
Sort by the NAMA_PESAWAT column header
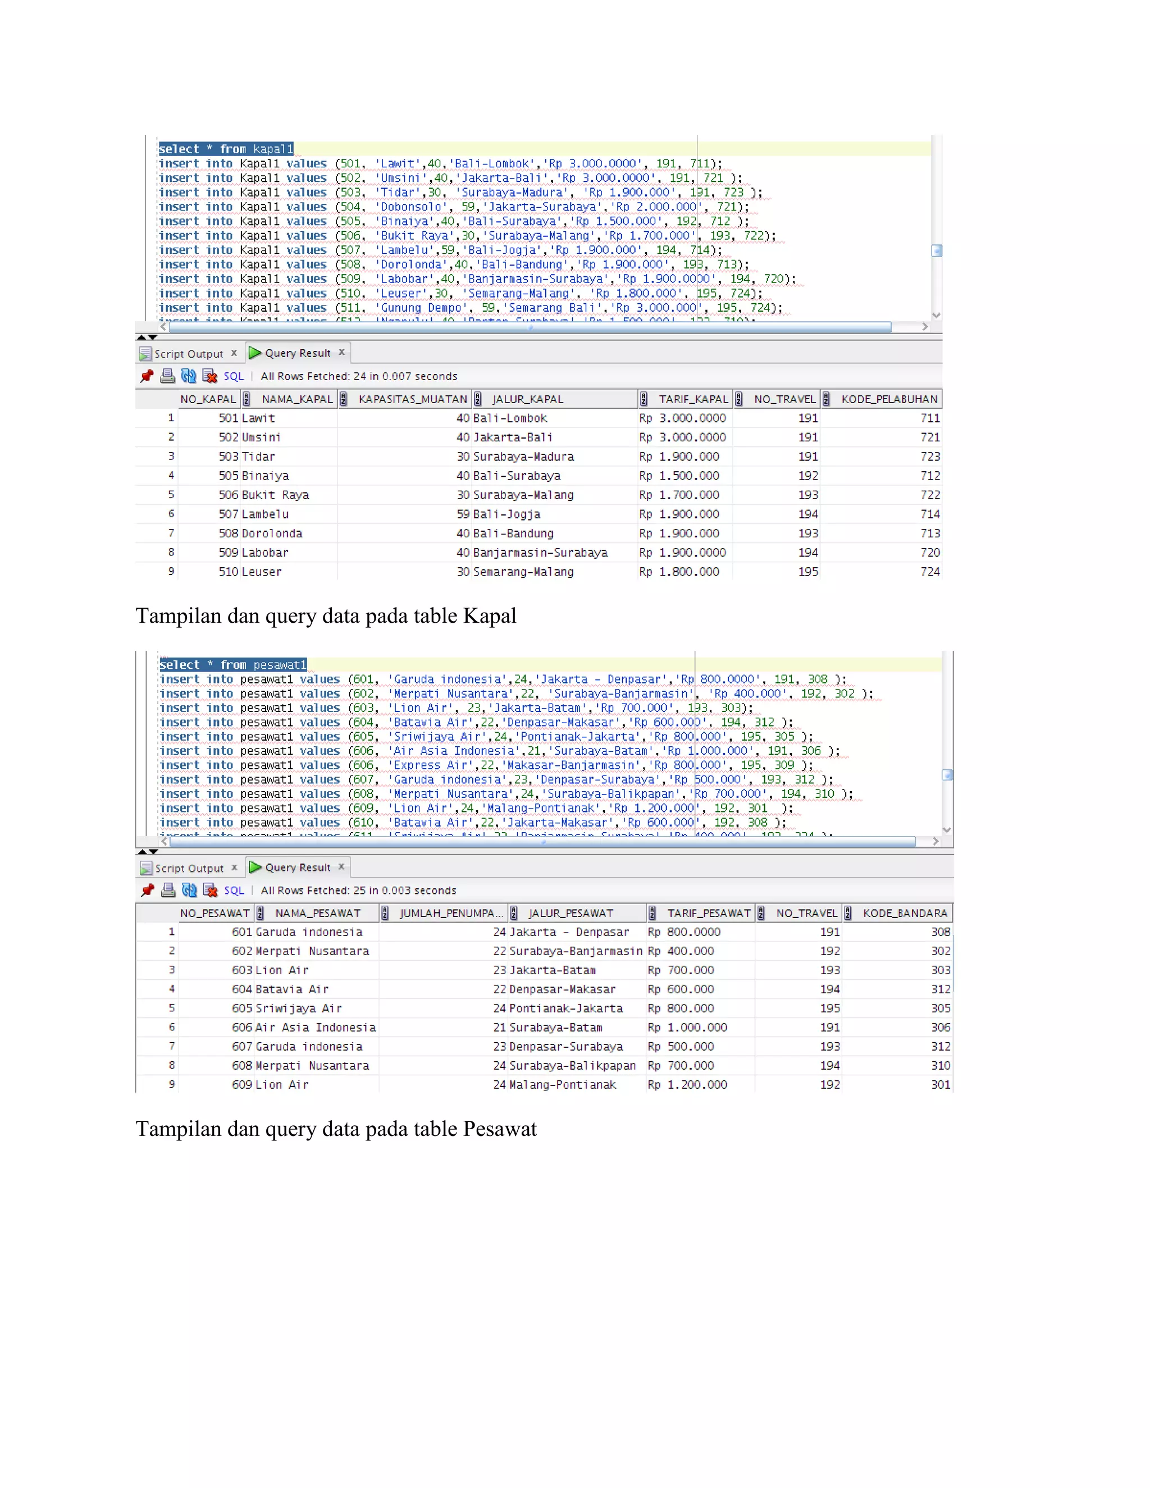click(x=317, y=913)
